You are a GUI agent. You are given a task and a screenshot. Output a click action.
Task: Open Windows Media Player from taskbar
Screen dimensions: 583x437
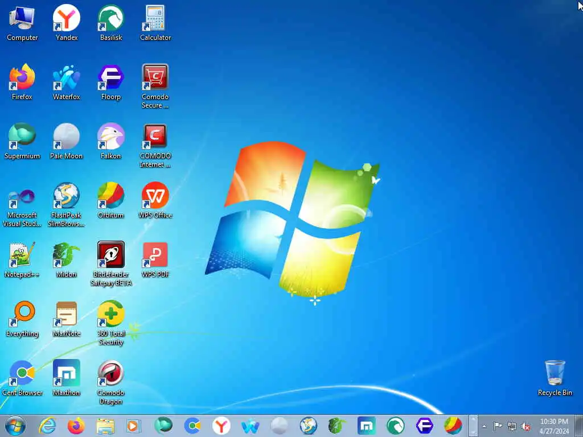(134, 426)
